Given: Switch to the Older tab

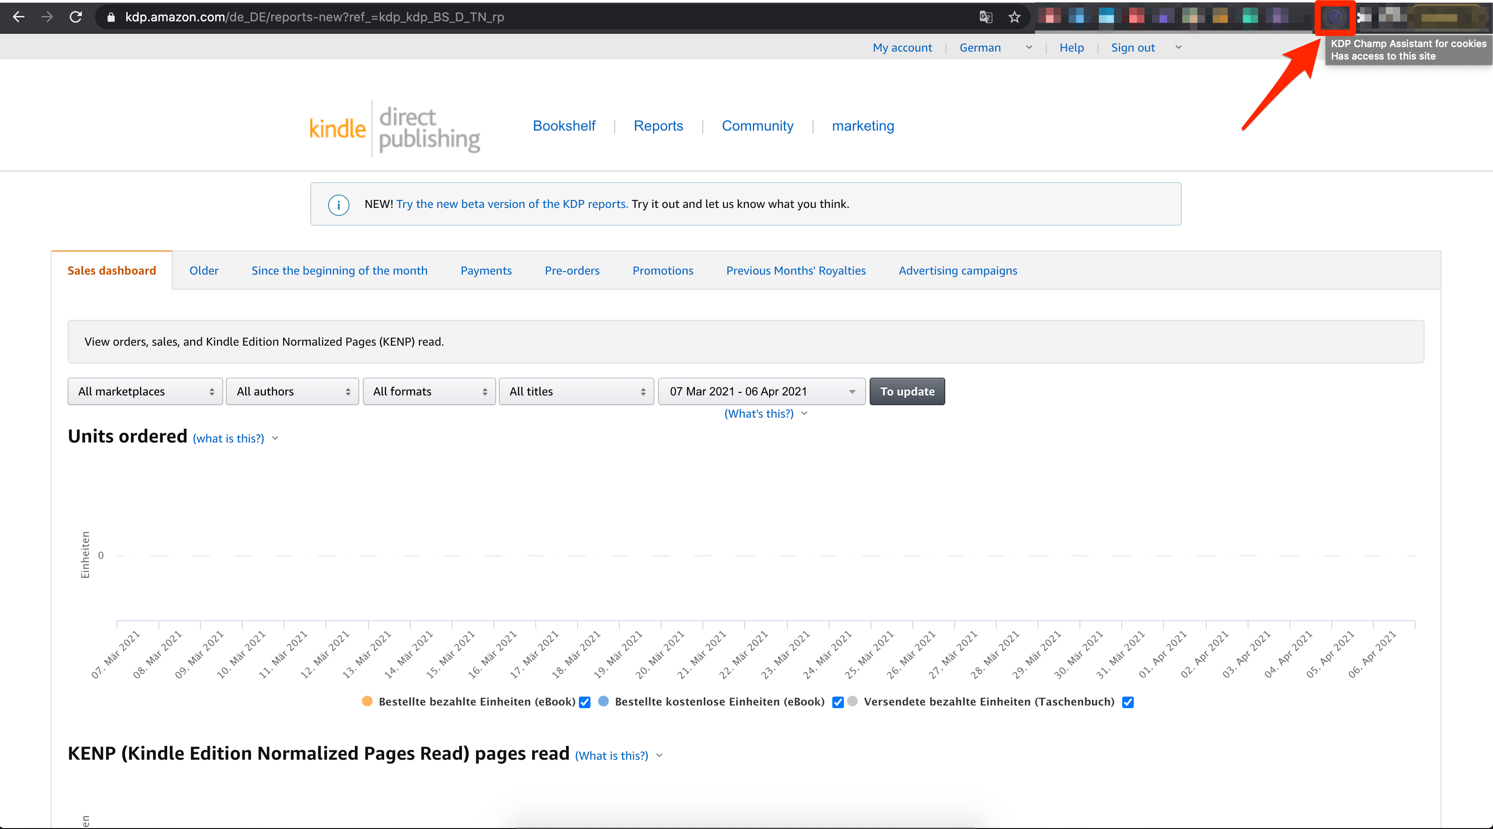Looking at the screenshot, I should [204, 271].
